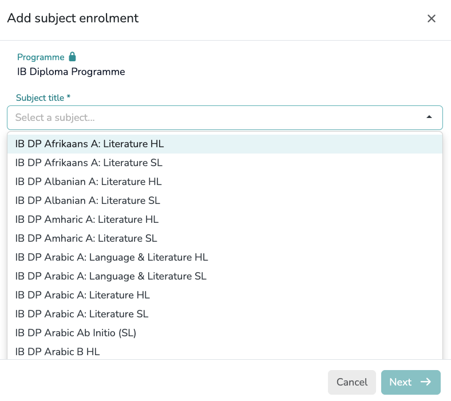Pick IB DP Amharic A: Literature SL

coord(86,238)
